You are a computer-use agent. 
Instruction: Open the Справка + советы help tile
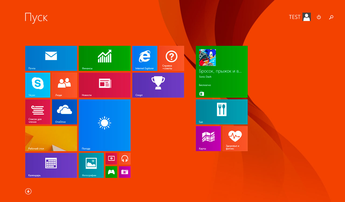[x=171, y=58]
